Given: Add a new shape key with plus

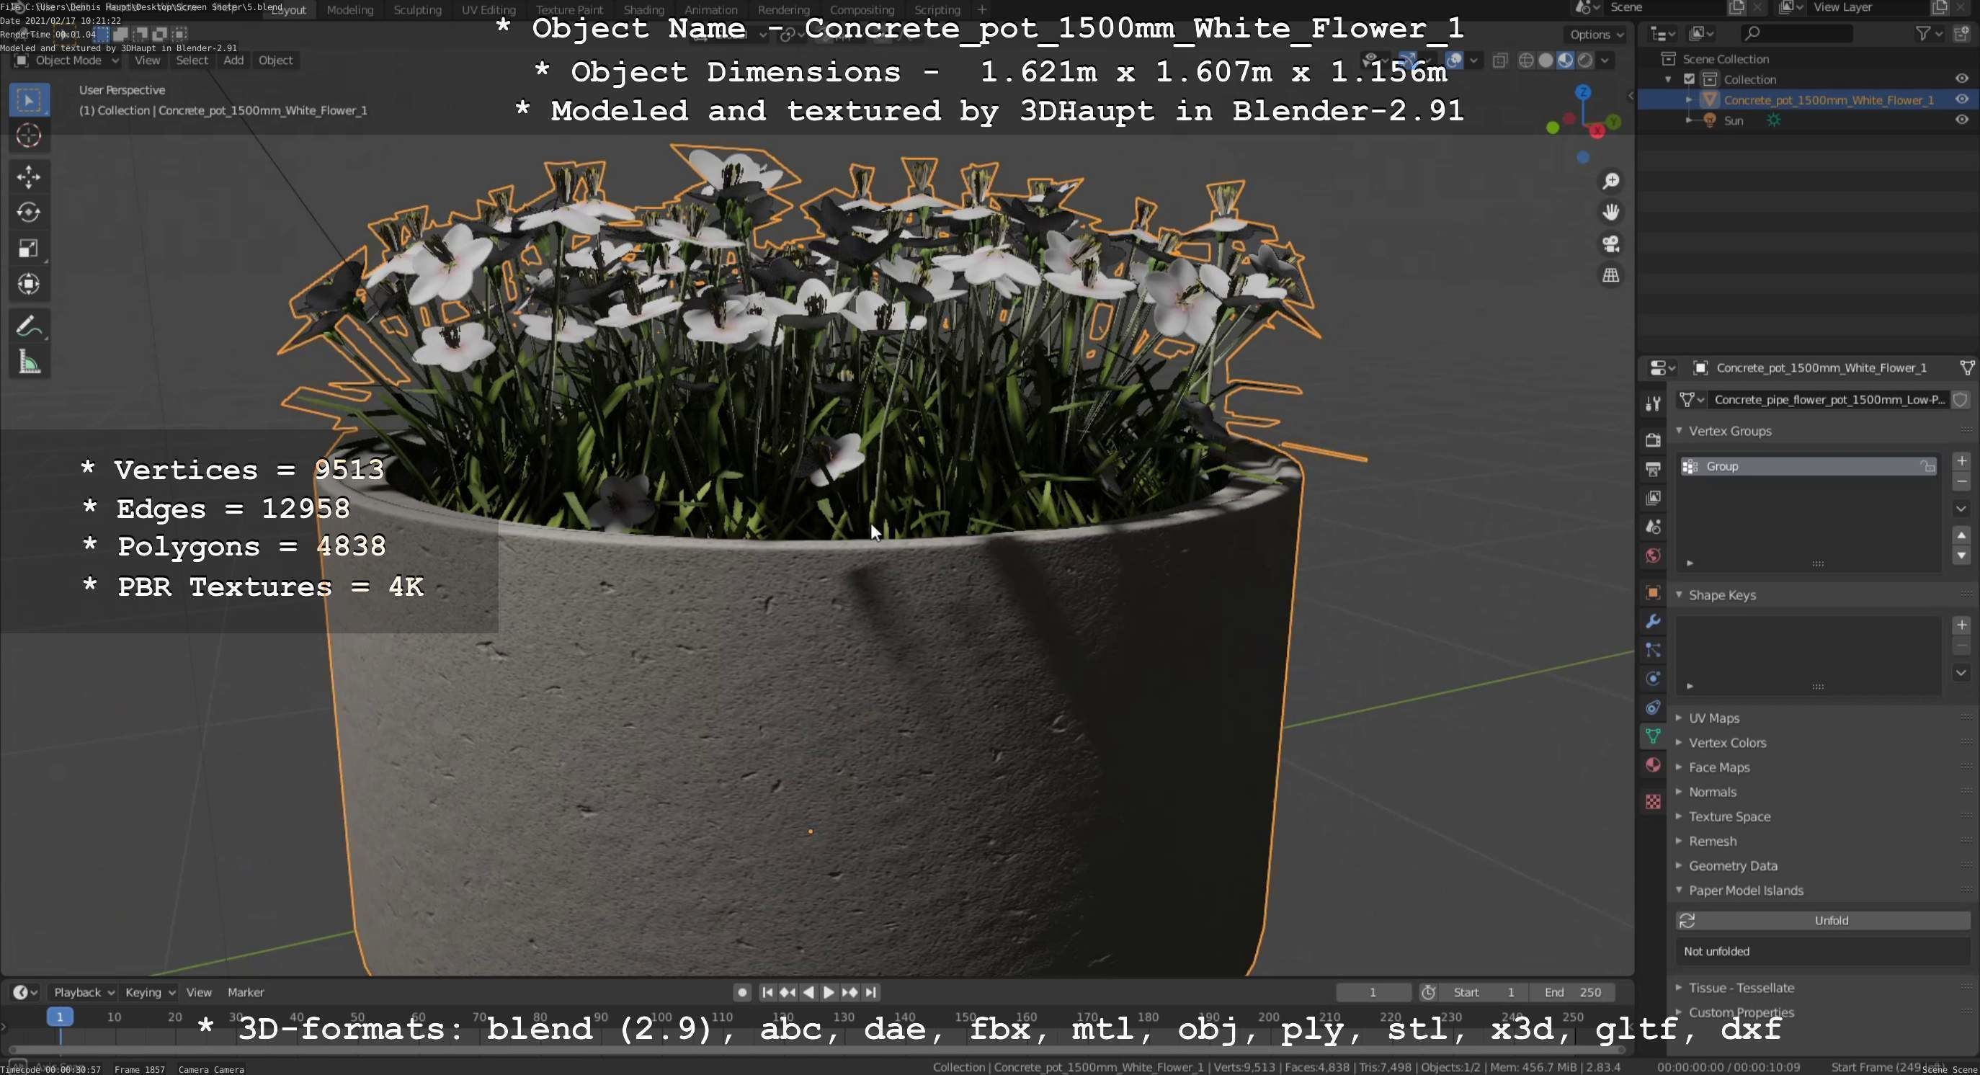Looking at the screenshot, I should point(1961,625).
